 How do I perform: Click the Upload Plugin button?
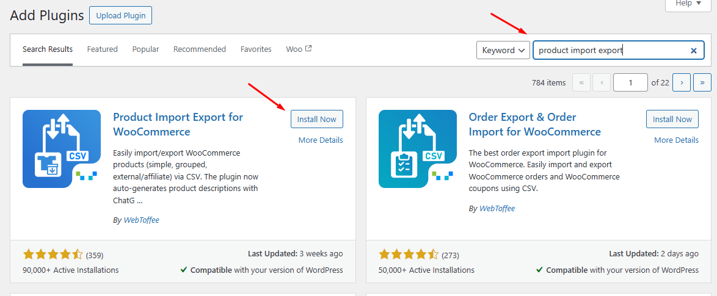[x=121, y=15]
